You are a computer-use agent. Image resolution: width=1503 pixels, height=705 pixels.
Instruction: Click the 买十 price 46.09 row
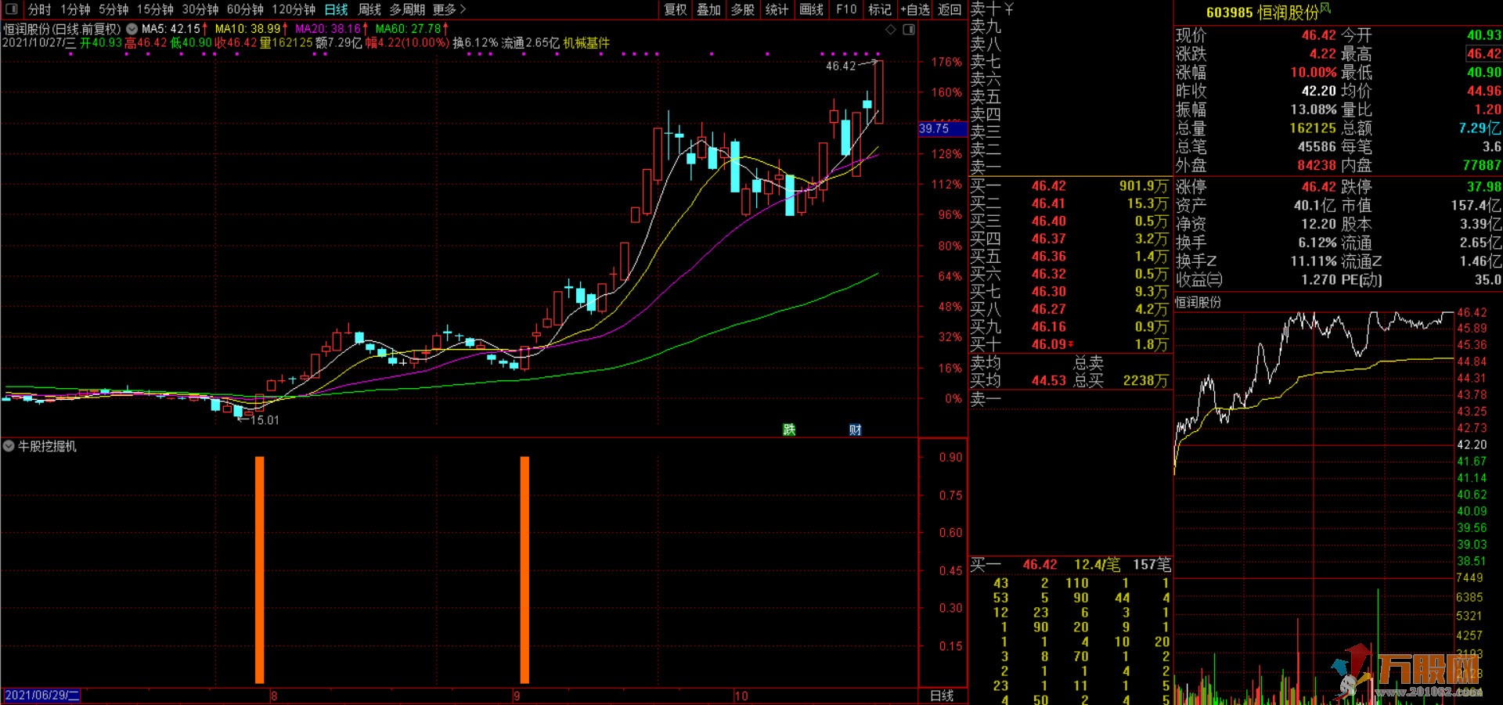(x=1070, y=344)
